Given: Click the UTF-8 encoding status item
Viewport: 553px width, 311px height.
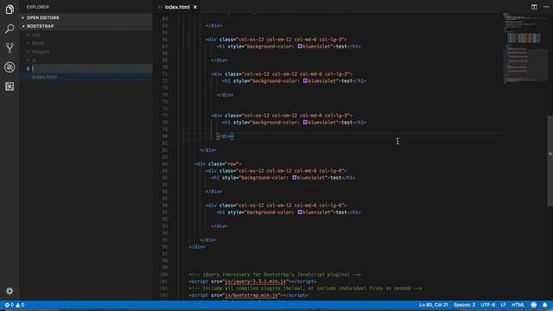Looking at the screenshot, I should point(487,305).
